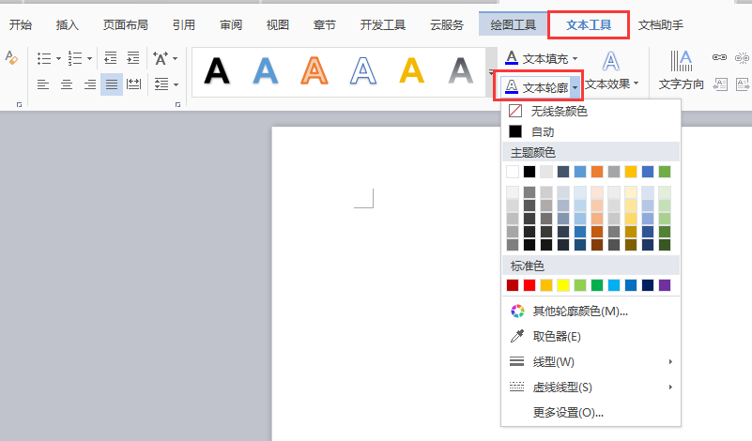Activate the 取色器(E) eyedropper picker
Image resolution: width=752 pixels, height=441 pixels.
pyautogui.click(x=557, y=337)
